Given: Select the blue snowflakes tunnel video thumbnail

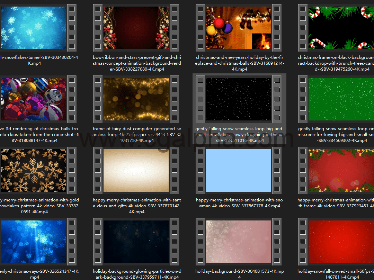Looking at the screenshot, I should tap(34, 28).
